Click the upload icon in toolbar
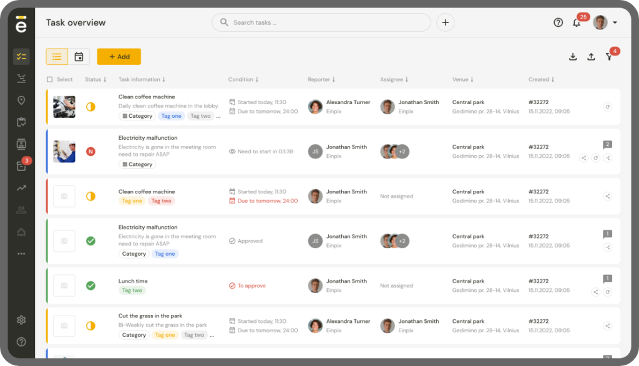Viewport: 639px width, 366px height. coord(591,57)
